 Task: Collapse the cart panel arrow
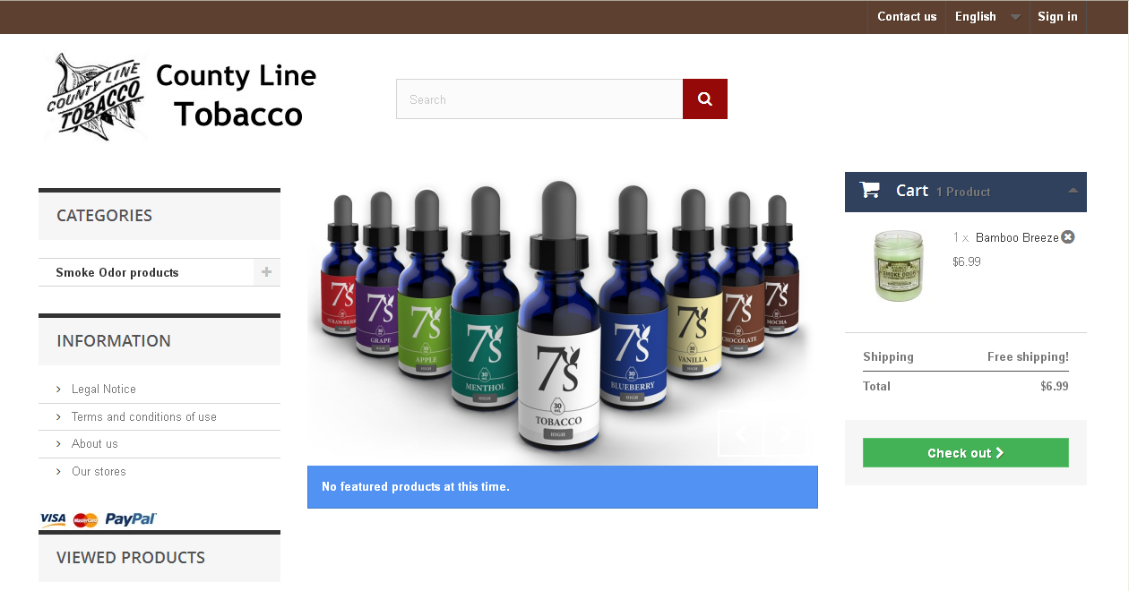(x=1073, y=191)
